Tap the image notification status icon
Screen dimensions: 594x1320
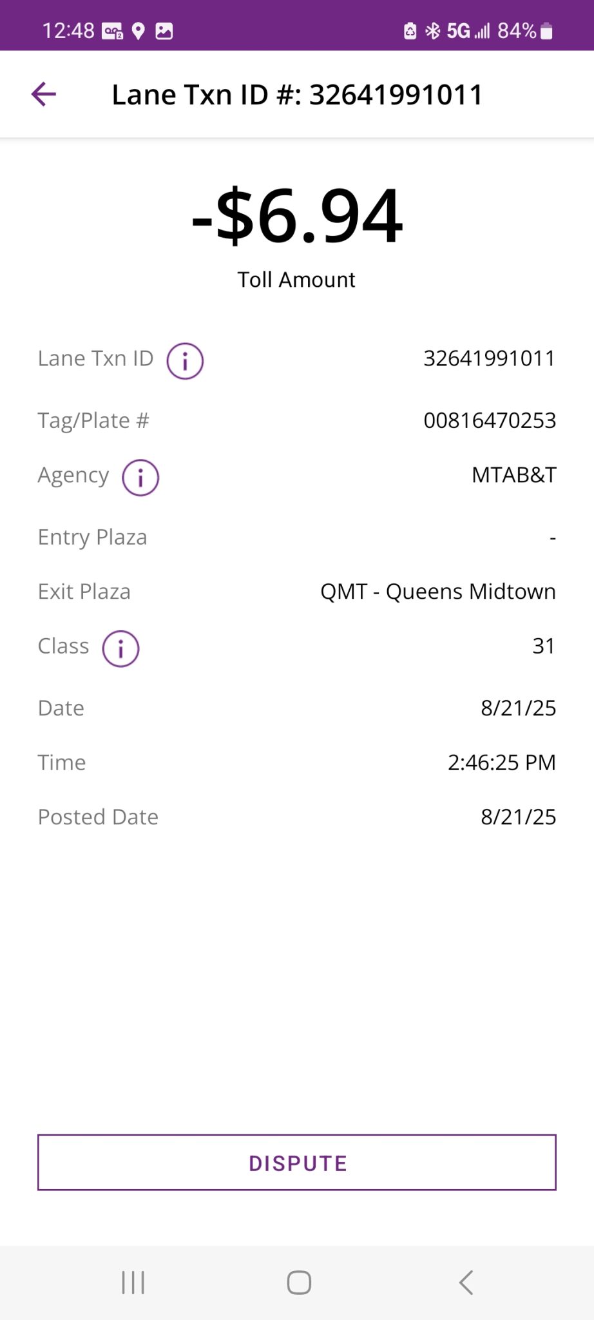point(164,31)
